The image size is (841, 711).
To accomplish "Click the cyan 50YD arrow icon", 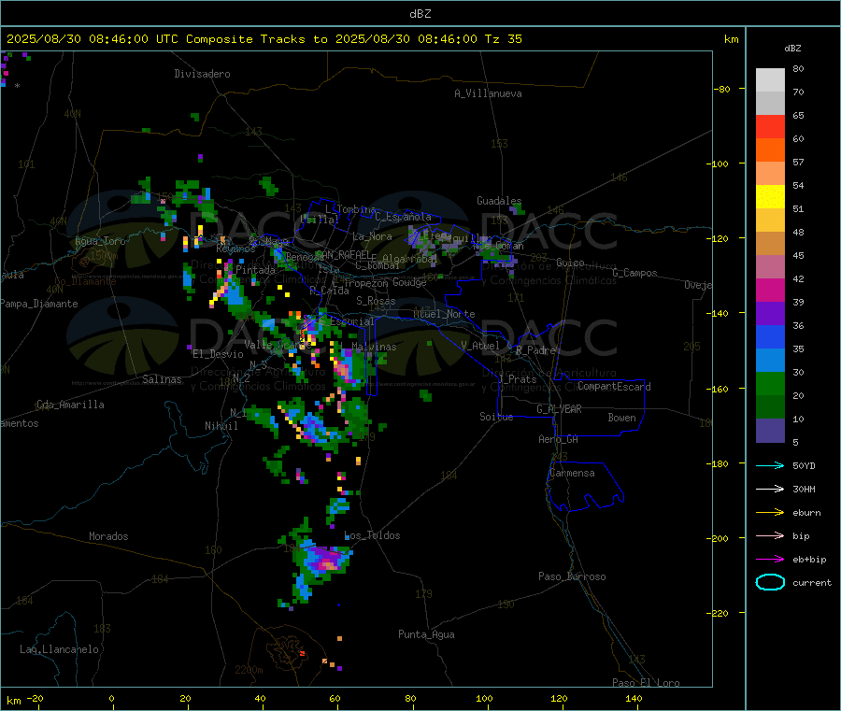I will [770, 465].
